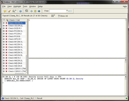The width and height of the screenshot is (129, 101).
Task: Click the green diamond status indicator
Action: [126, 98]
